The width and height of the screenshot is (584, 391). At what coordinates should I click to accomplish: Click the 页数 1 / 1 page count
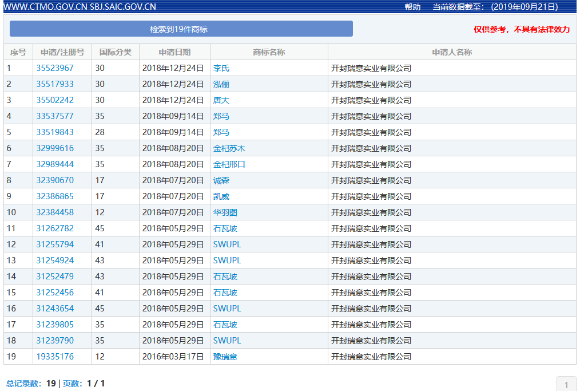[84, 384]
